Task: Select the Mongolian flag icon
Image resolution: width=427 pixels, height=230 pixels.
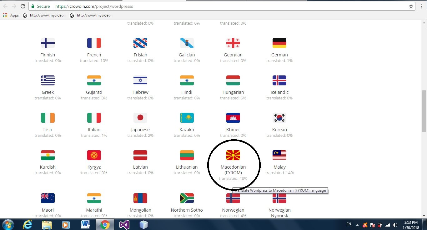Action: pyautogui.click(x=140, y=198)
